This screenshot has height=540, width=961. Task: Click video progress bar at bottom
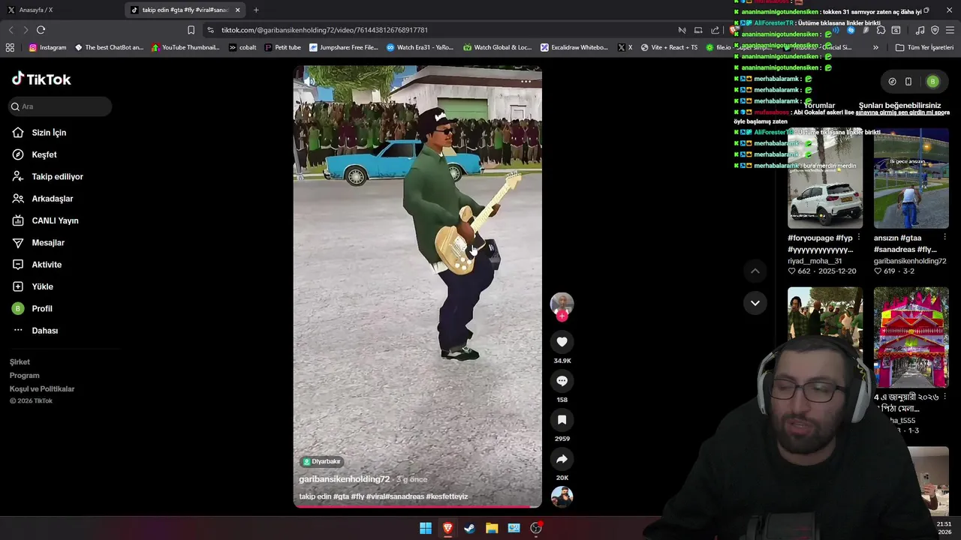click(x=417, y=507)
